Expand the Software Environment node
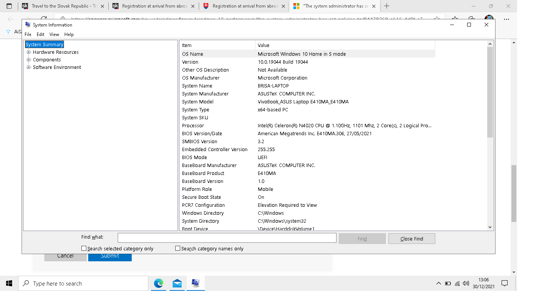The width and height of the screenshot is (533, 306). [28, 67]
